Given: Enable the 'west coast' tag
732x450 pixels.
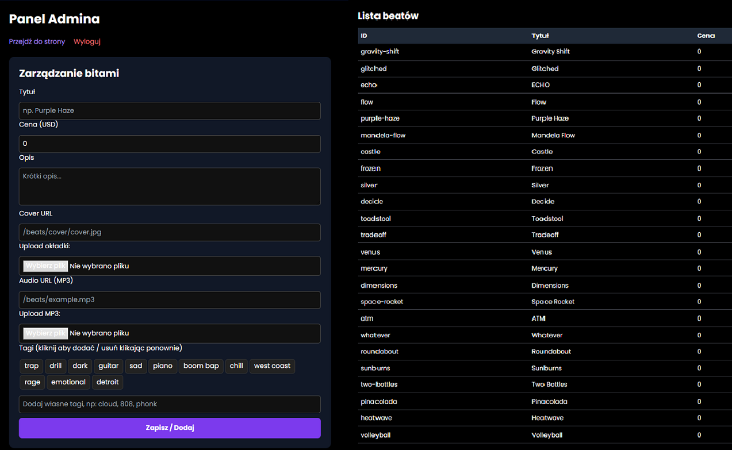Looking at the screenshot, I should (x=272, y=366).
